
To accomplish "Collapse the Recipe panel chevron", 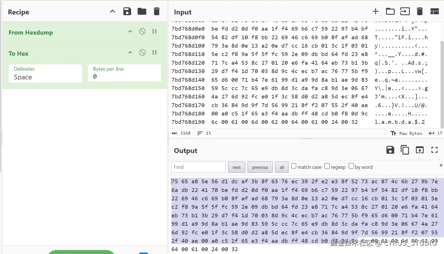I will (x=113, y=12).
